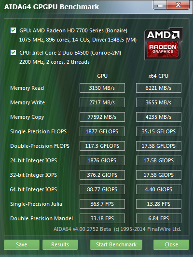The image size is (193, 257).
Task: Click CPU Double-Precision Mandel 6.84 FPS box
Action: [x=158, y=218]
